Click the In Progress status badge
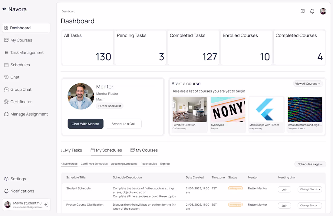This screenshot has width=333, height=216. [x=235, y=188]
